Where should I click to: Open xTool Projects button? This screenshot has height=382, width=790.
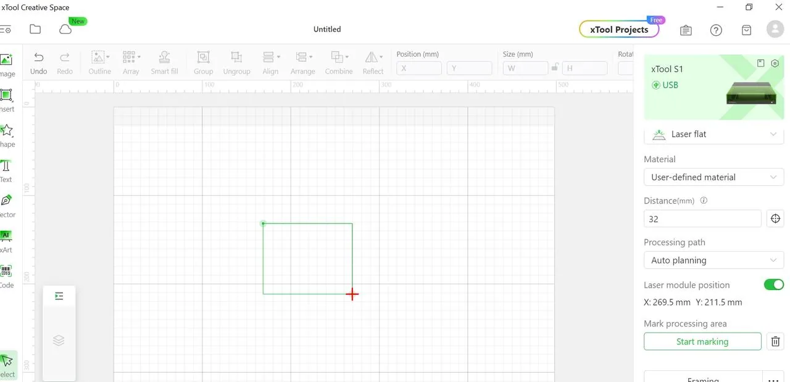[x=620, y=30]
